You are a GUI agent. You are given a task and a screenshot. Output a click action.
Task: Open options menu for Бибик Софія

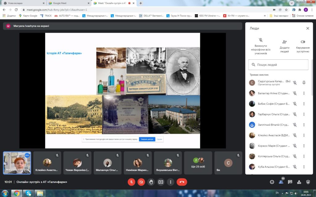304,104
